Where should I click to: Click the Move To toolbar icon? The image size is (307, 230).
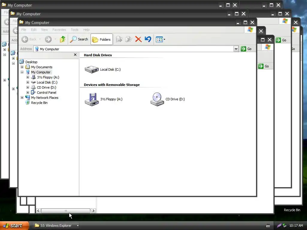pos(119,39)
